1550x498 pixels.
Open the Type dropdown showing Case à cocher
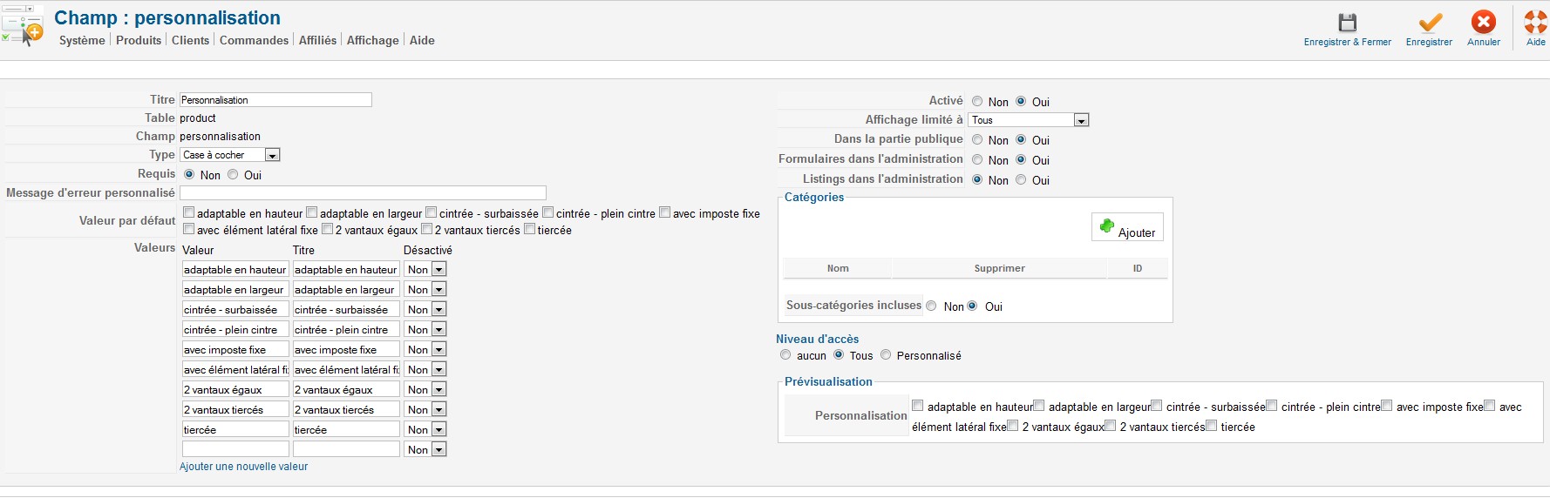pyautogui.click(x=230, y=155)
